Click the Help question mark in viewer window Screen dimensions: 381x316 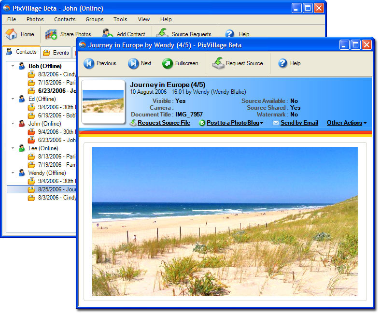point(283,63)
